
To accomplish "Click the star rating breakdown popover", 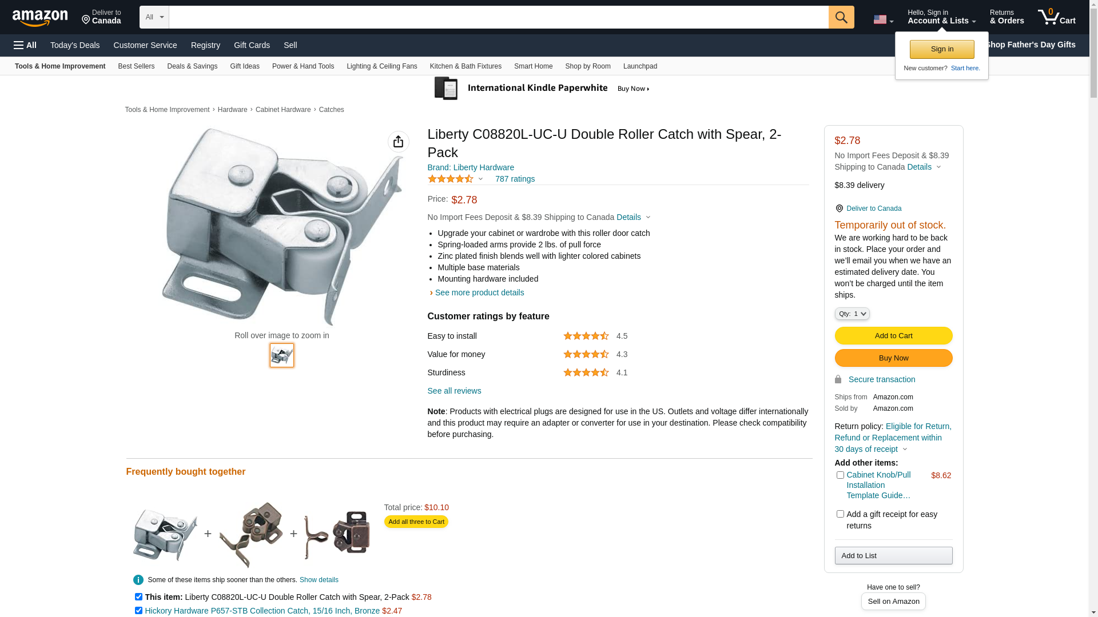I will click(x=455, y=179).
